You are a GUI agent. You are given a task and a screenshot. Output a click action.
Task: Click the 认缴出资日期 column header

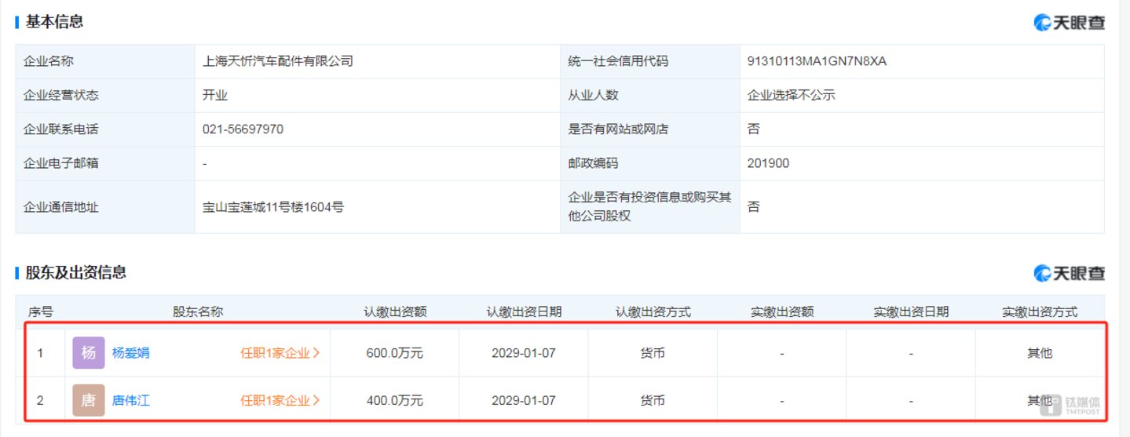(524, 311)
